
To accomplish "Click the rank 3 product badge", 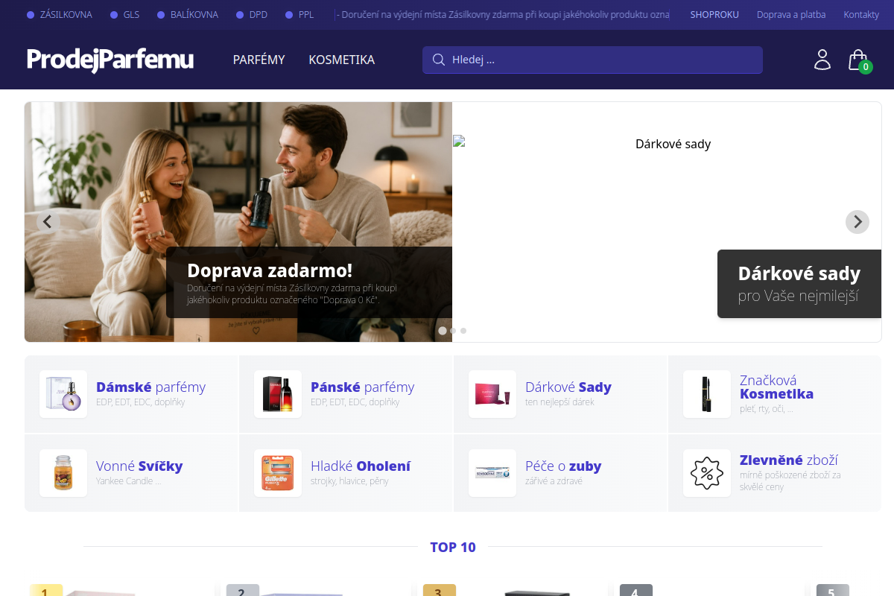I will click(x=439, y=591).
